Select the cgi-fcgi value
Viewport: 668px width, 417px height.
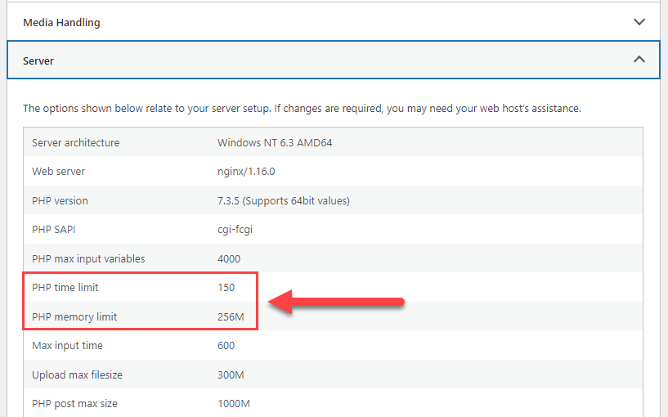coord(235,230)
